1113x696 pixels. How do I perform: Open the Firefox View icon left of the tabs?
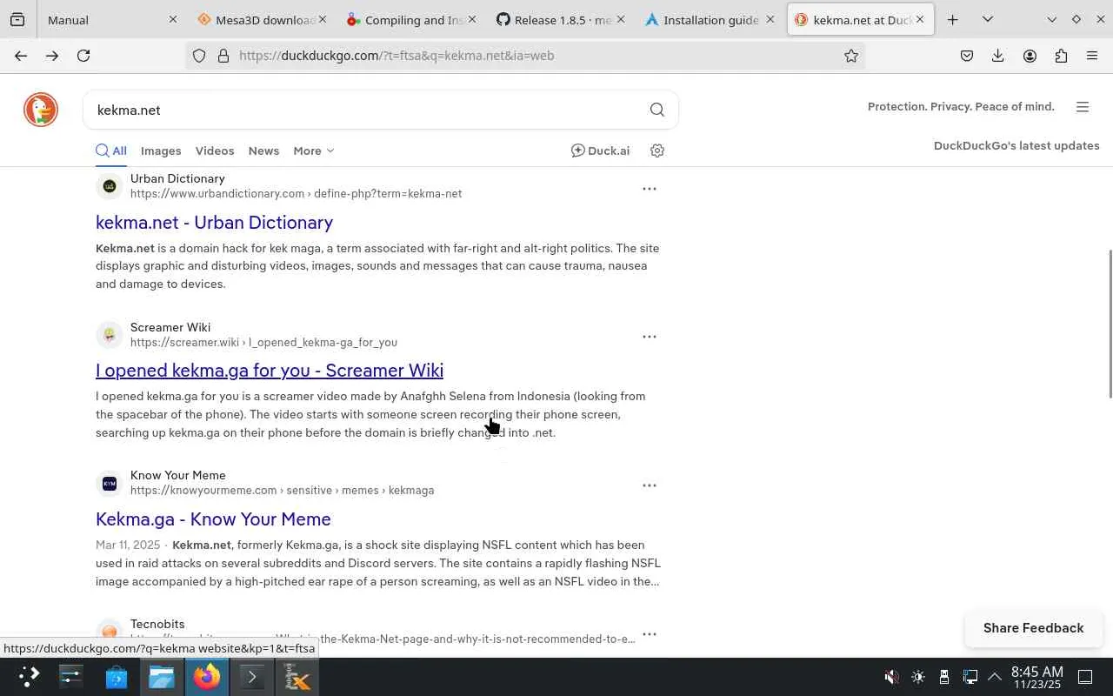coord(17,19)
